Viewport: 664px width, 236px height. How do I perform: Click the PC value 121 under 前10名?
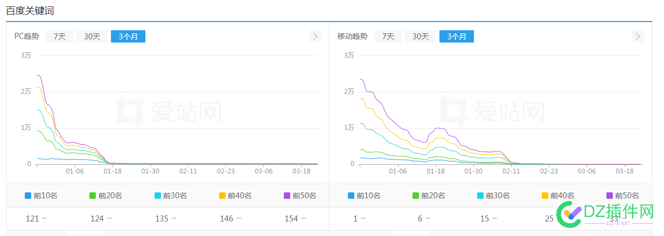coord(32,218)
